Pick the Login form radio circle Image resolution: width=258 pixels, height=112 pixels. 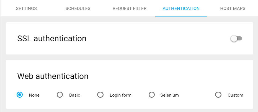point(100,95)
